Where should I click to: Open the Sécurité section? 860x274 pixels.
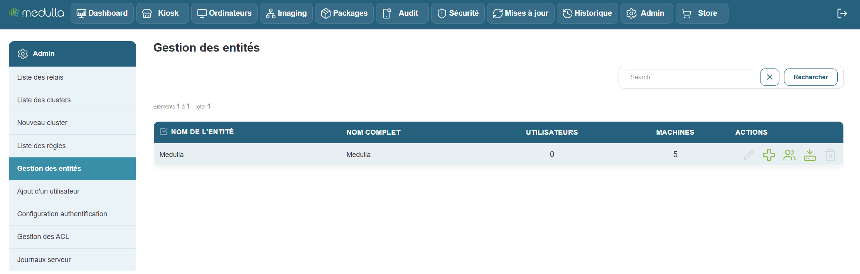[458, 13]
